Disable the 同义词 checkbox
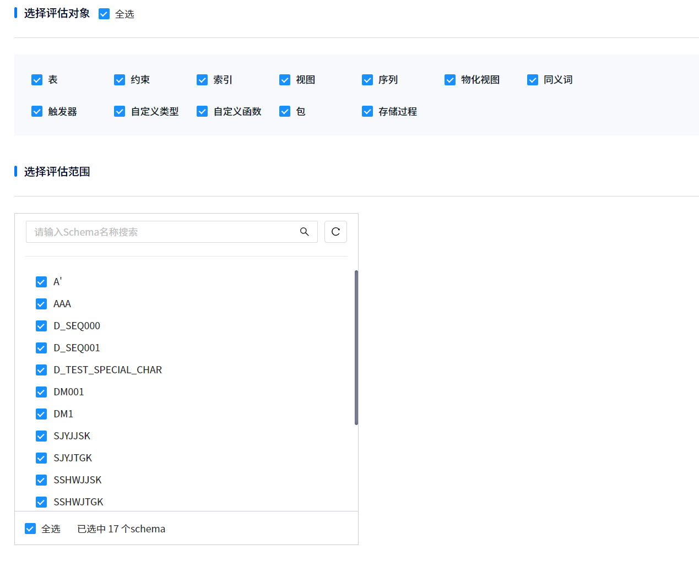The width and height of the screenshot is (699, 561). 533,80
